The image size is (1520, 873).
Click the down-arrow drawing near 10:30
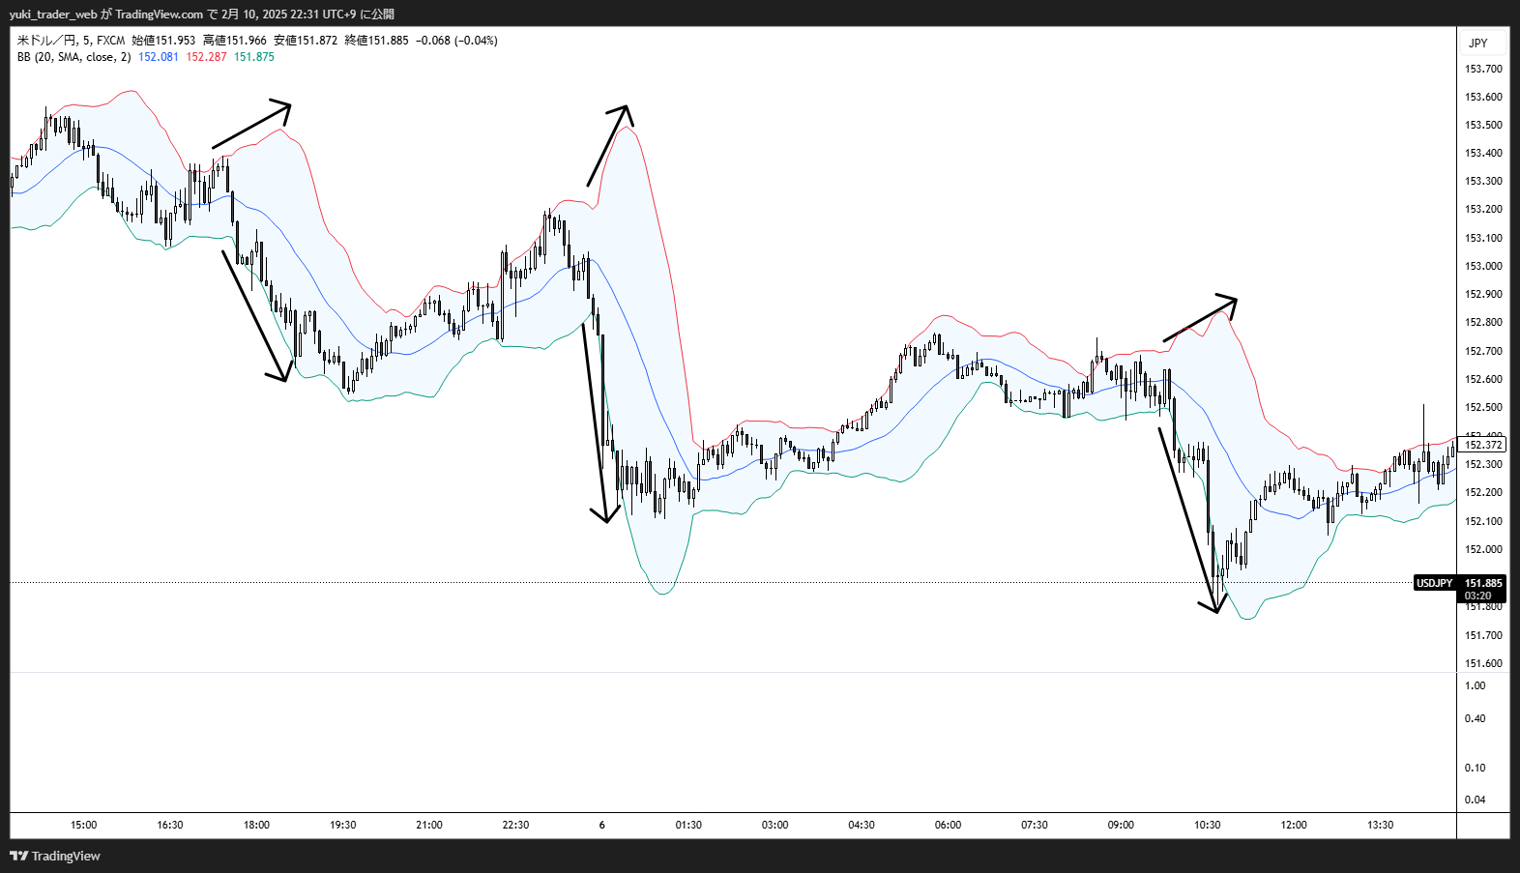pyautogui.click(x=1187, y=520)
